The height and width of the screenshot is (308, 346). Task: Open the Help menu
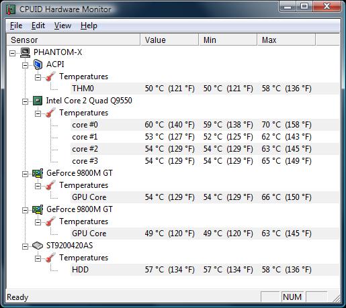[x=89, y=25]
